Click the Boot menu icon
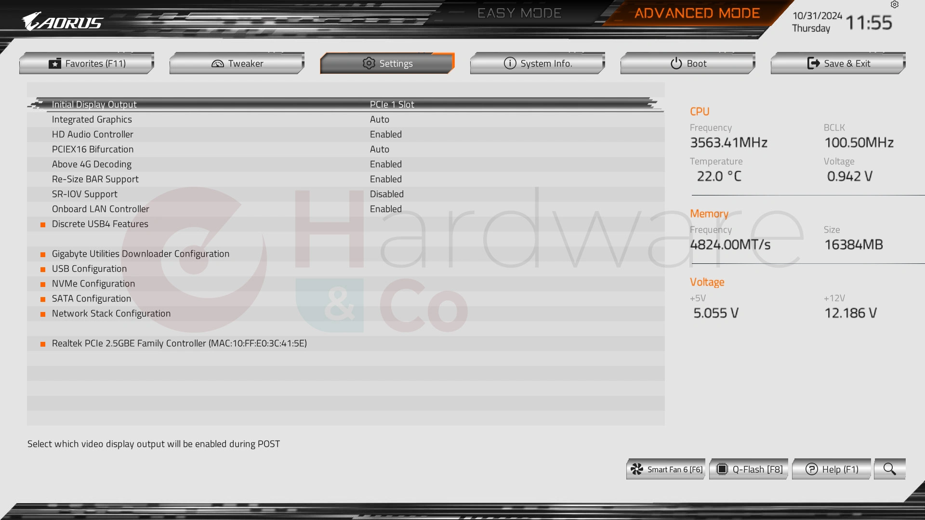 (674, 63)
